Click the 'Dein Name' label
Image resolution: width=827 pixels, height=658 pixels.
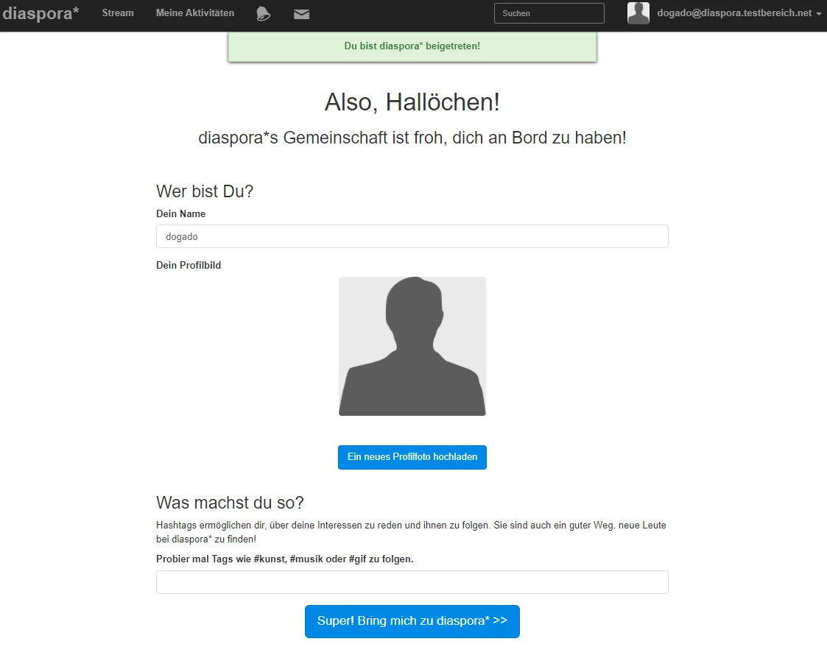180,214
